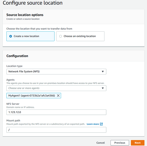Click the Choose an existing location card
The image size is (147, 146).
coord(80,36)
